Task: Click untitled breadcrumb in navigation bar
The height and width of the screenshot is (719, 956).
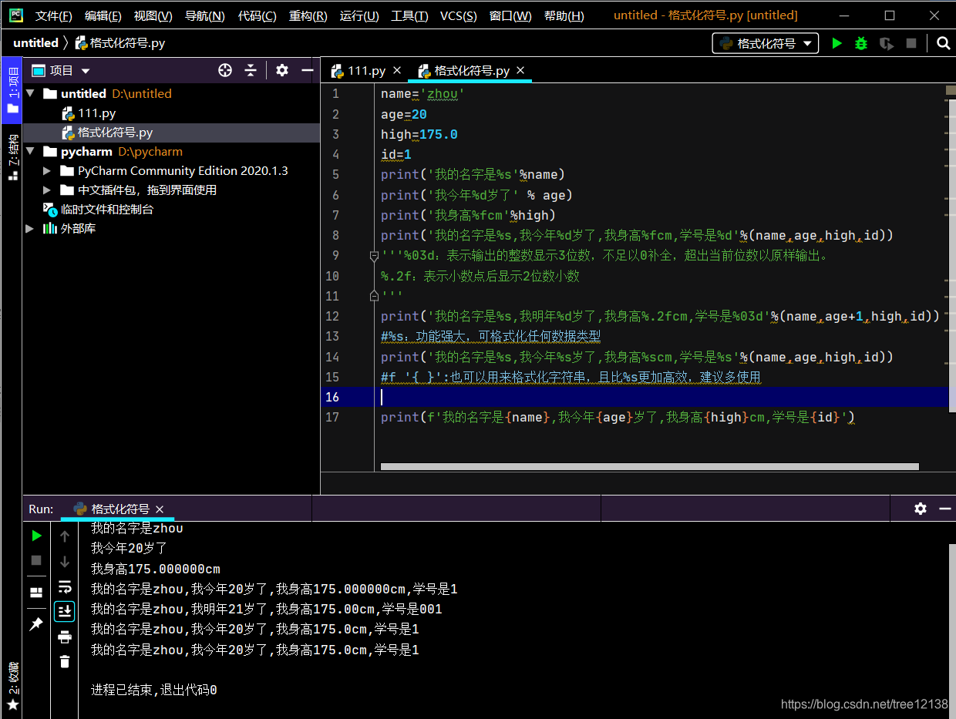Action: click(35, 43)
